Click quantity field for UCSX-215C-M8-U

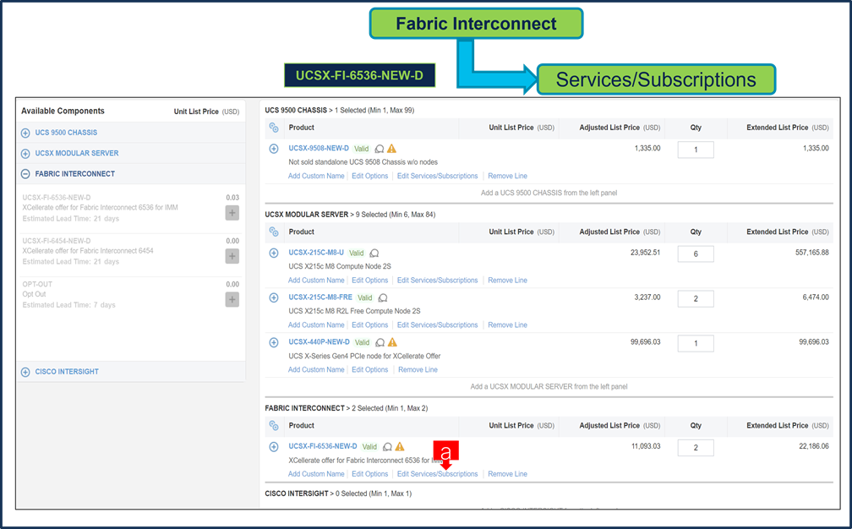pos(696,254)
